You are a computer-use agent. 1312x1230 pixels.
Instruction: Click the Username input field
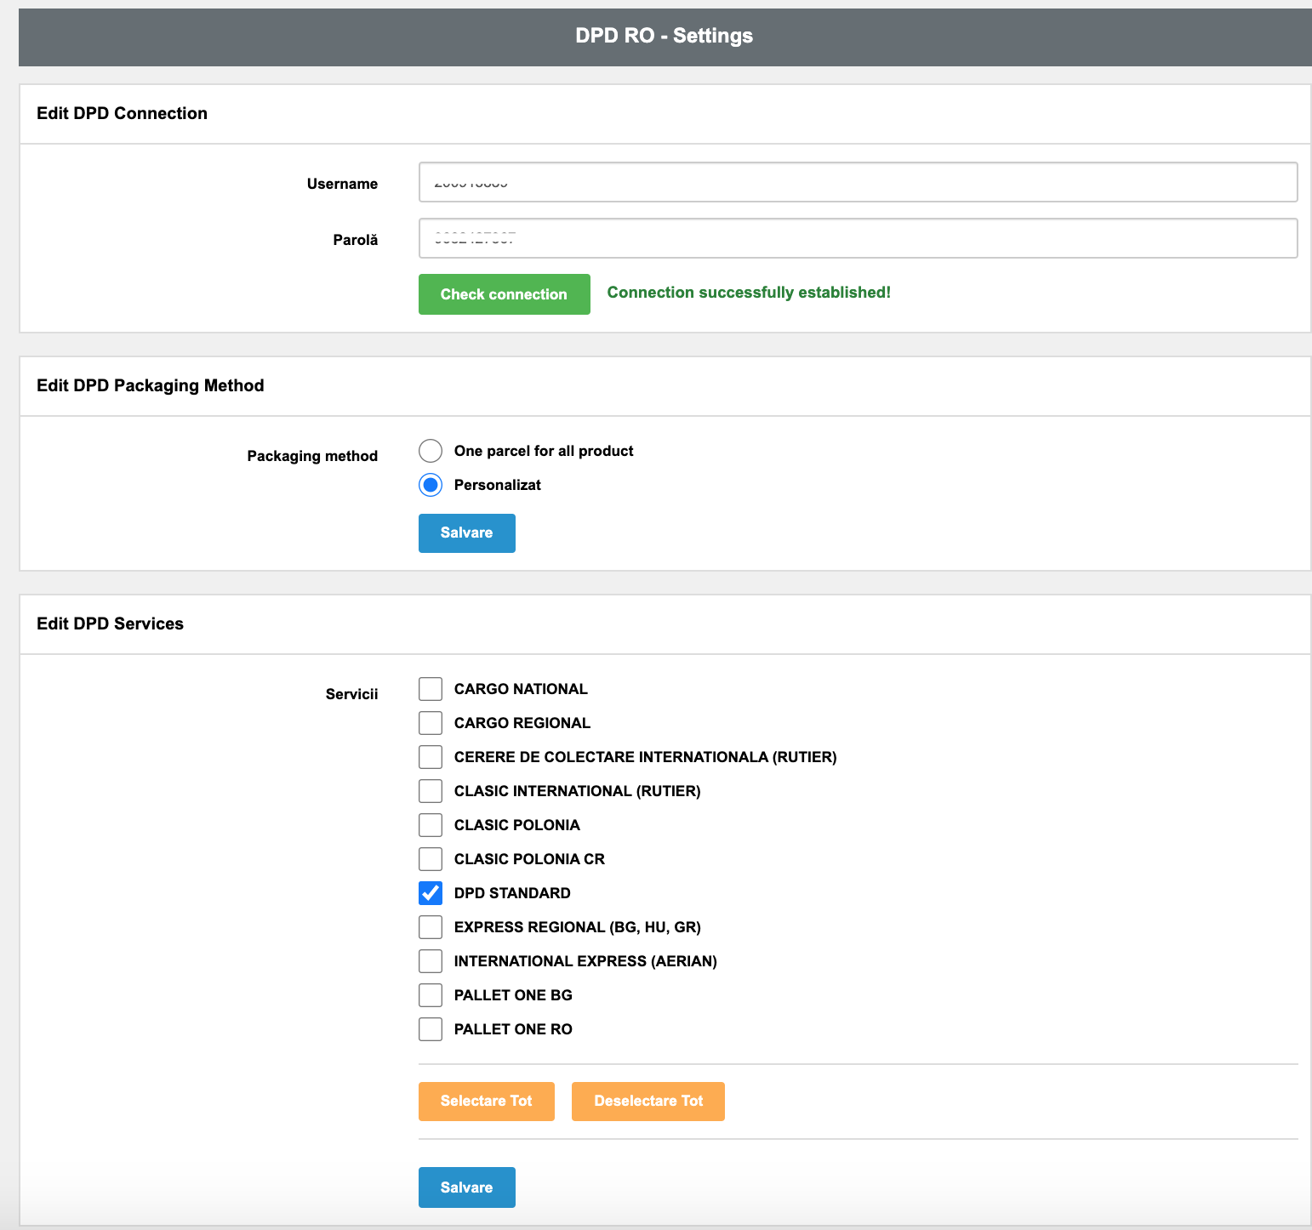[x=858, y=182]
